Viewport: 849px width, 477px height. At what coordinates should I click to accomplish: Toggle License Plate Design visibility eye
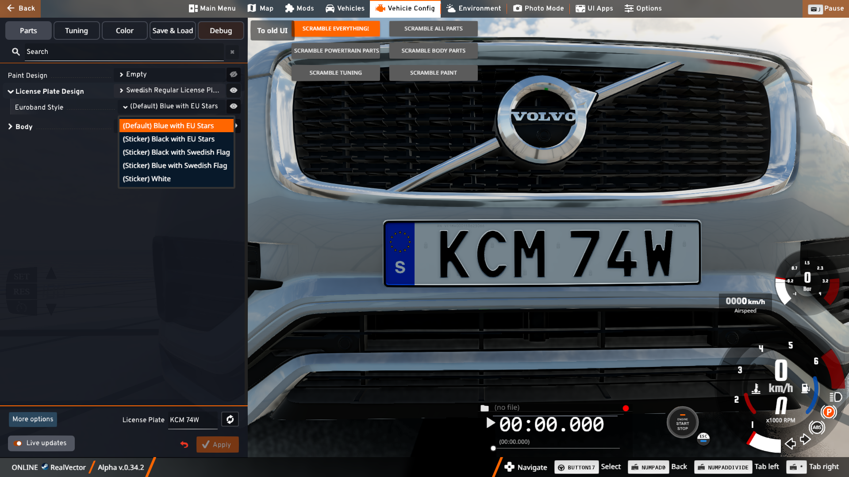[234, 90]
